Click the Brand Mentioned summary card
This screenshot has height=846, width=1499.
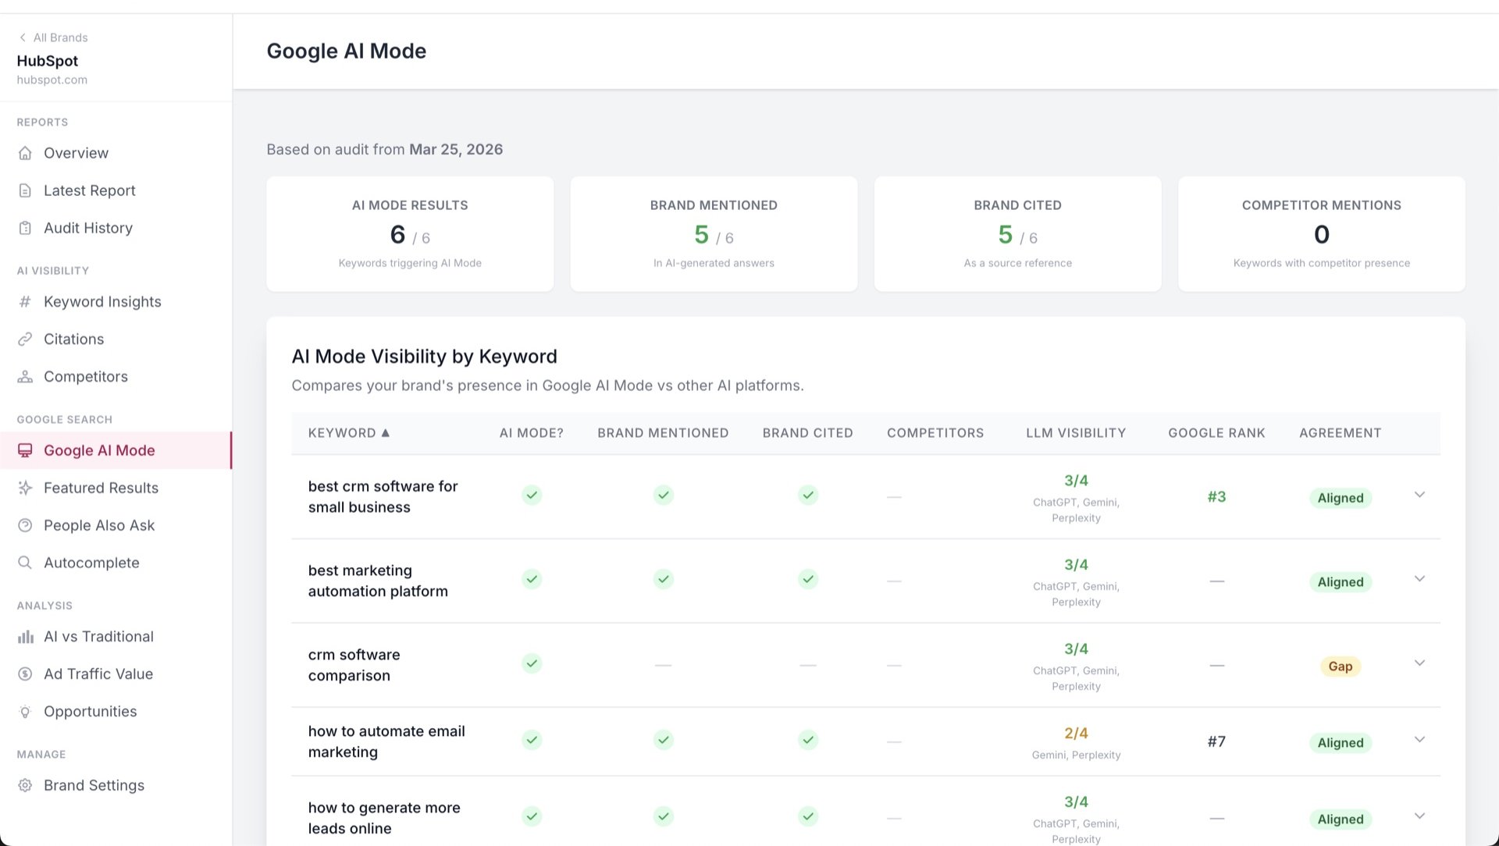pyautogui.click(x=714, y=233)
